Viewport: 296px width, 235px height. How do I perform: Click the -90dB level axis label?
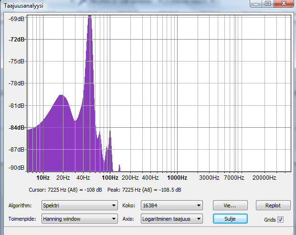pyautogui.click(x=17, y=168)
